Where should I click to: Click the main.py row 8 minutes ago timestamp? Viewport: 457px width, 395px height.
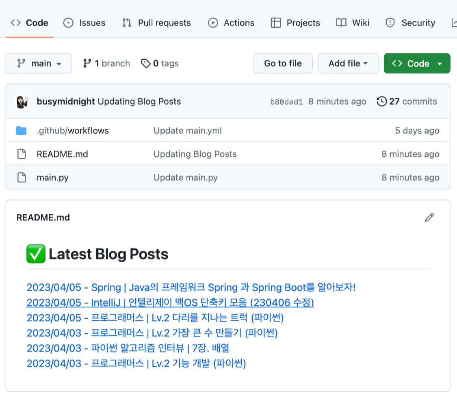point(410,177)
